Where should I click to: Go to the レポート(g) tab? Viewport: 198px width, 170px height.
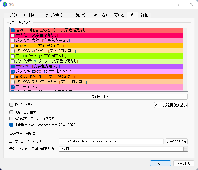pos(99,15)
